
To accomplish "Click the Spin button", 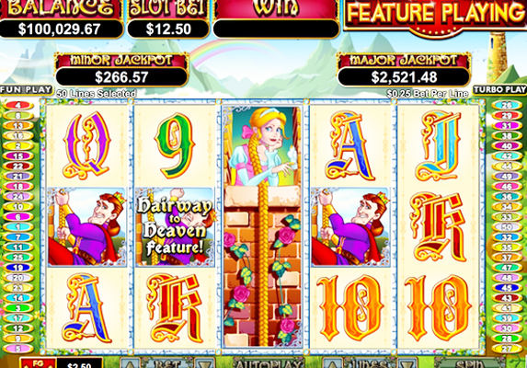I will tap(470, 363).
